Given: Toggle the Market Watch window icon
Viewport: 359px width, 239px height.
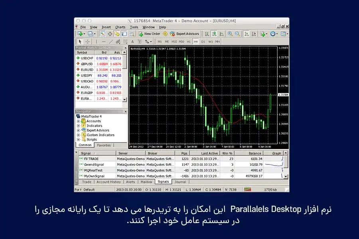Looking at the screenshot, I should pos(103,34).
